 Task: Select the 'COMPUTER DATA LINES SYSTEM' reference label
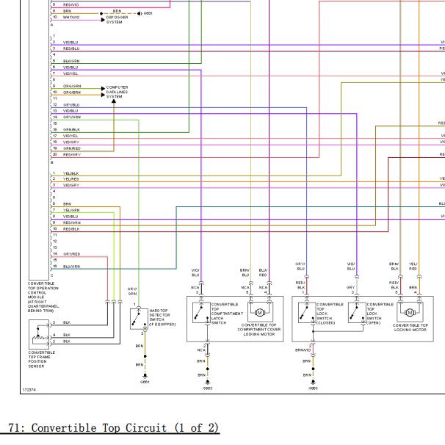[117, 92]
